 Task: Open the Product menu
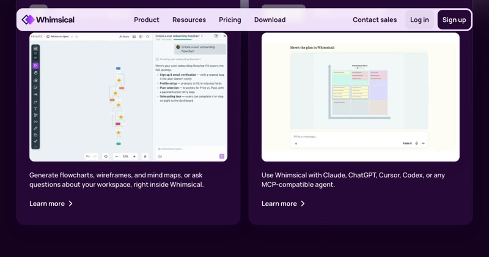pos(146,20)
